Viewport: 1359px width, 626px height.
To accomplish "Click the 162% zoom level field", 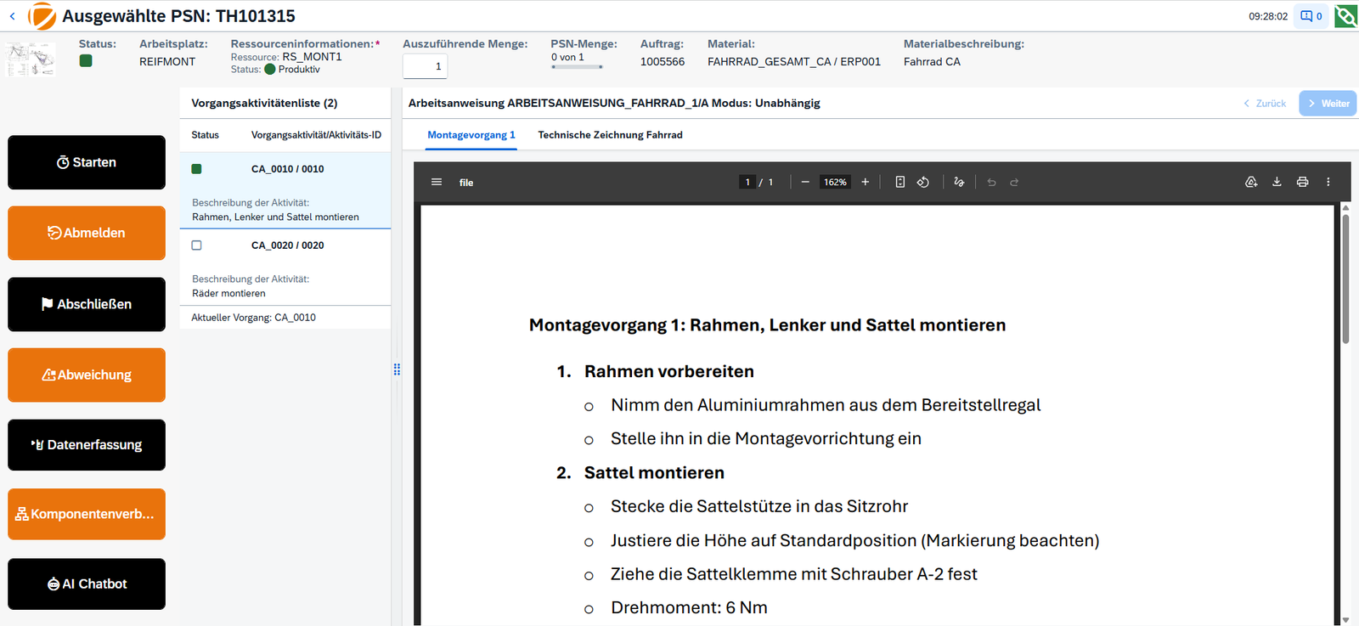I will [x=835, y=182].
